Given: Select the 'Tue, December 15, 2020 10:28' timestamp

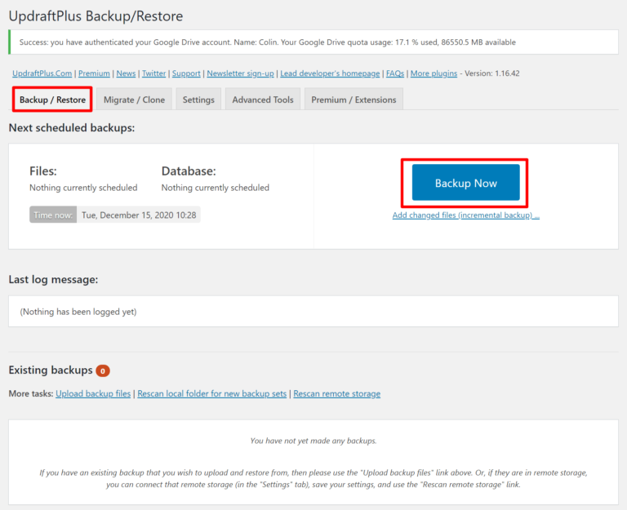Looking at the screenshot, I should (x=139, y=215).
